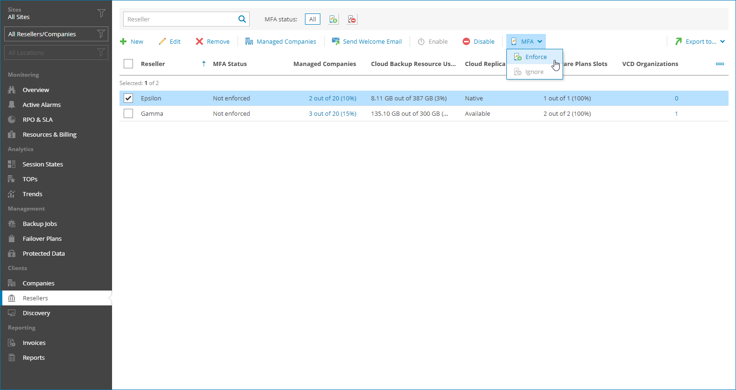This screenshot has height=390, width=736.
Task: Click the Edit button
Action: (169, 41)
